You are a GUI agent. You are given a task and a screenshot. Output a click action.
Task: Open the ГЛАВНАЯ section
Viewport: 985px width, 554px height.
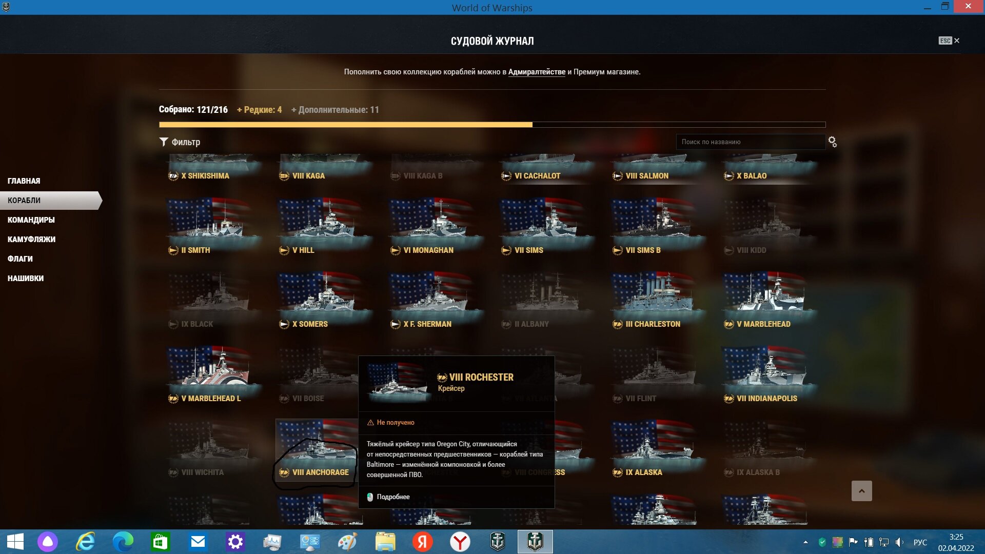coord(24,181)
